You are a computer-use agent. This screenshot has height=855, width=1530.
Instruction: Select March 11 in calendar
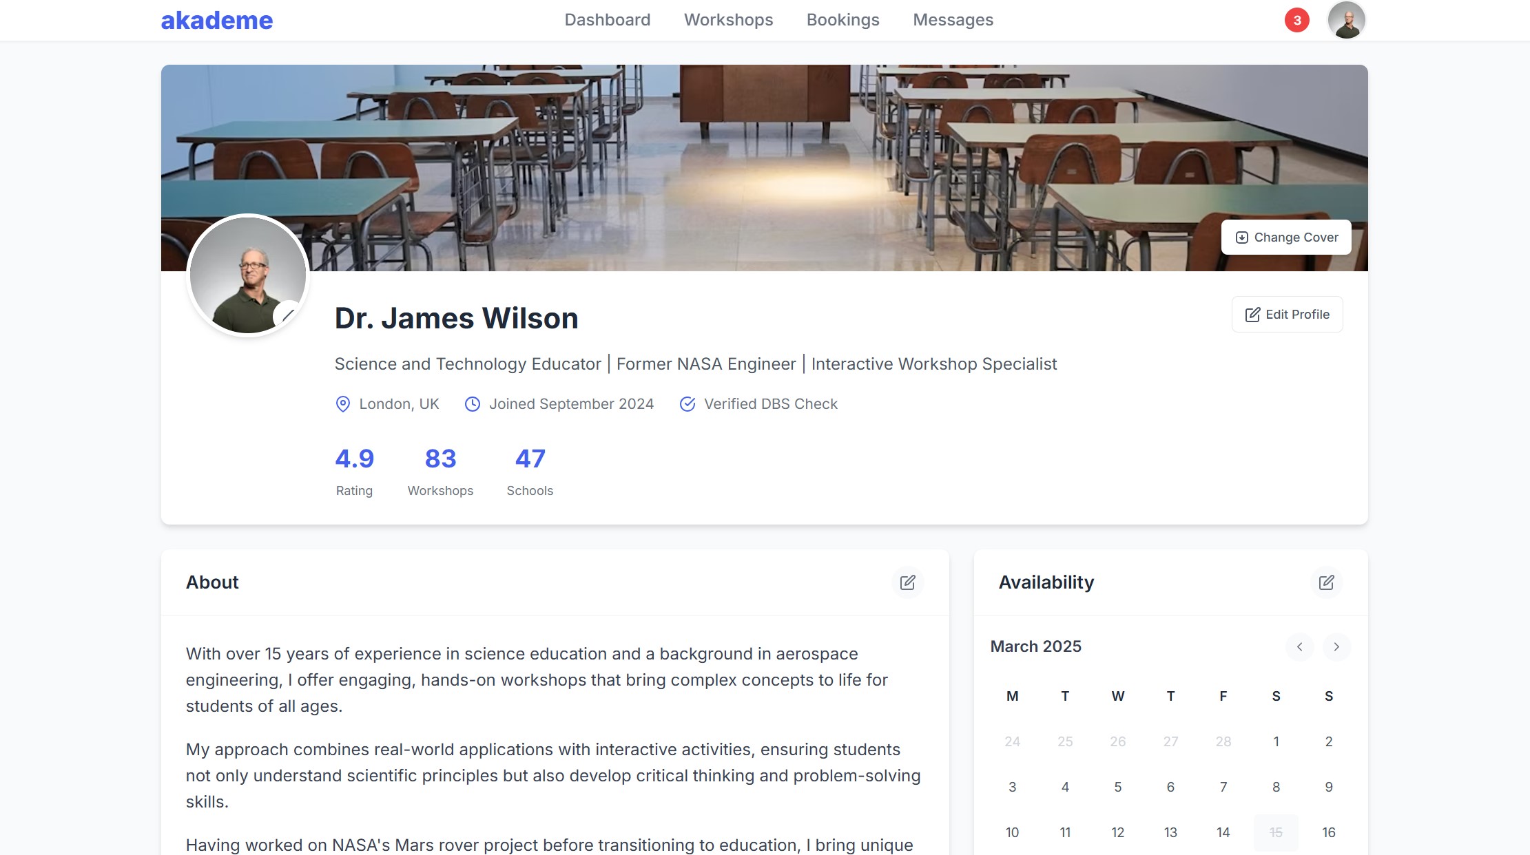coord(1065,832)
